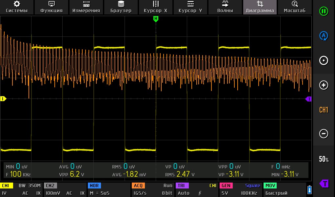335x197 pixels.
Task: Open the Функция menu
Action: pyautogui.click(x=51, y=7)
